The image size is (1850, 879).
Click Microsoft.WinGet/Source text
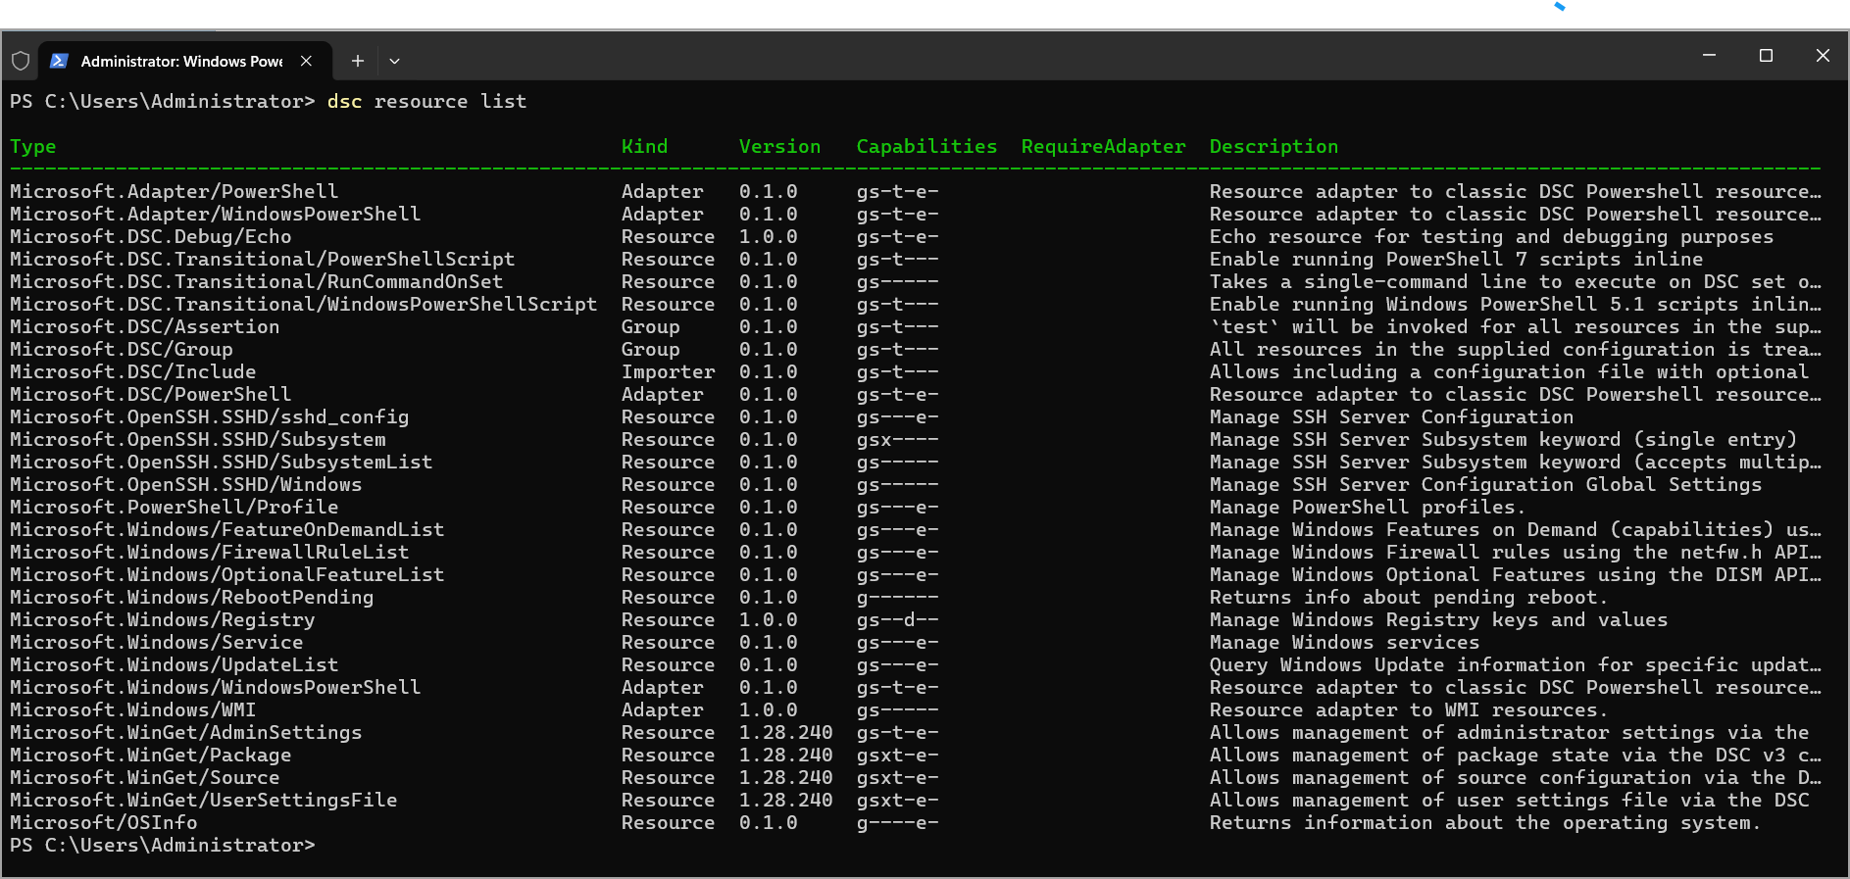click(x=144, y=778)
